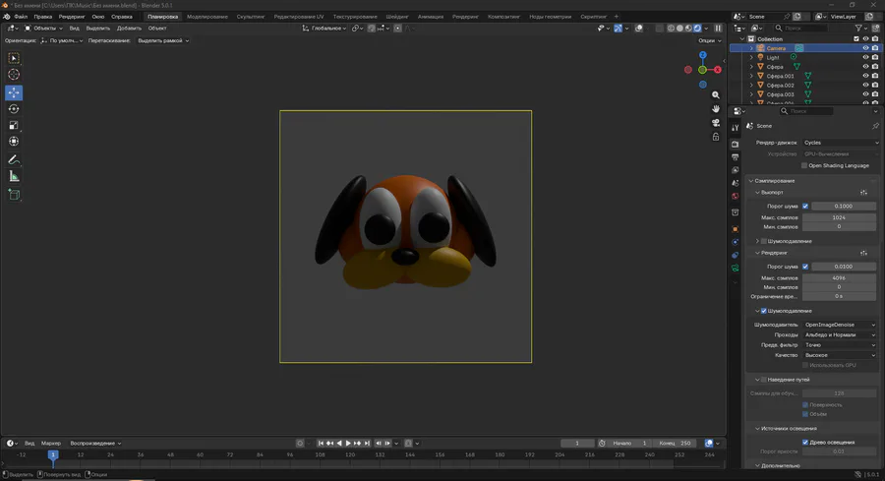Screen dimensions: 885x481
Task: Open Tool properties tab with wrench icon
Action: pyautogui.click(x=735, y=128)
